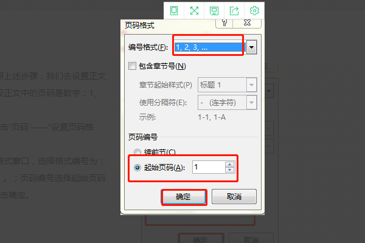Click the 起始页码 number input field
365x243 pixels.
point(209,167)
